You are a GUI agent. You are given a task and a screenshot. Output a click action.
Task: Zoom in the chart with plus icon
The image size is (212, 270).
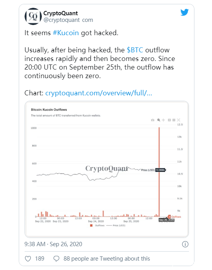point(169,120)
